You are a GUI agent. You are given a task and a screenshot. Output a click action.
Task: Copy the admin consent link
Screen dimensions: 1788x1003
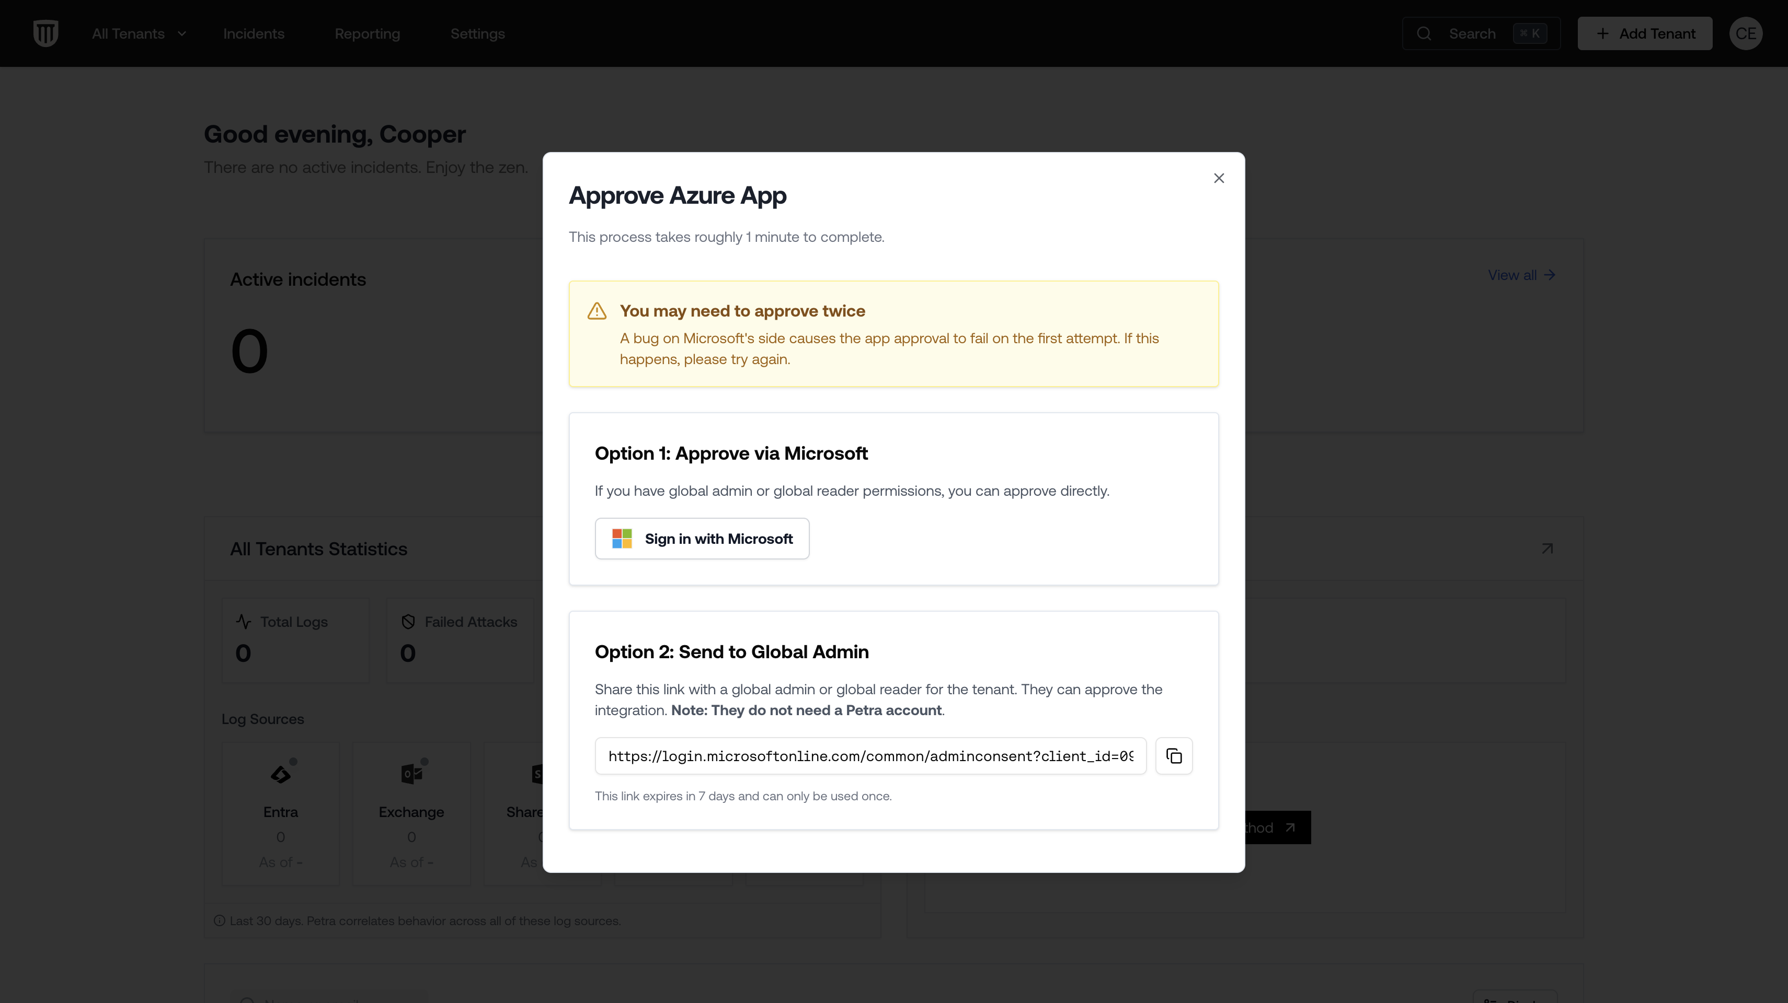(x=1174, y=755)
